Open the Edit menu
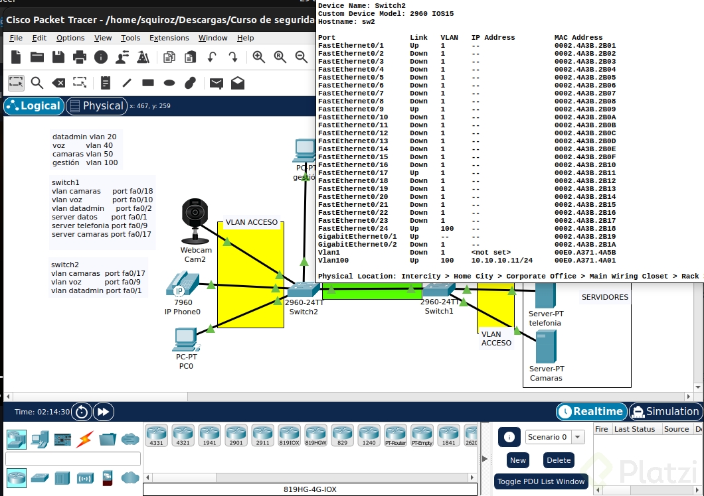704x496 pixels. coord(39,38)
